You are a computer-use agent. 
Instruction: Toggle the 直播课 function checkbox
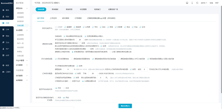65,27
